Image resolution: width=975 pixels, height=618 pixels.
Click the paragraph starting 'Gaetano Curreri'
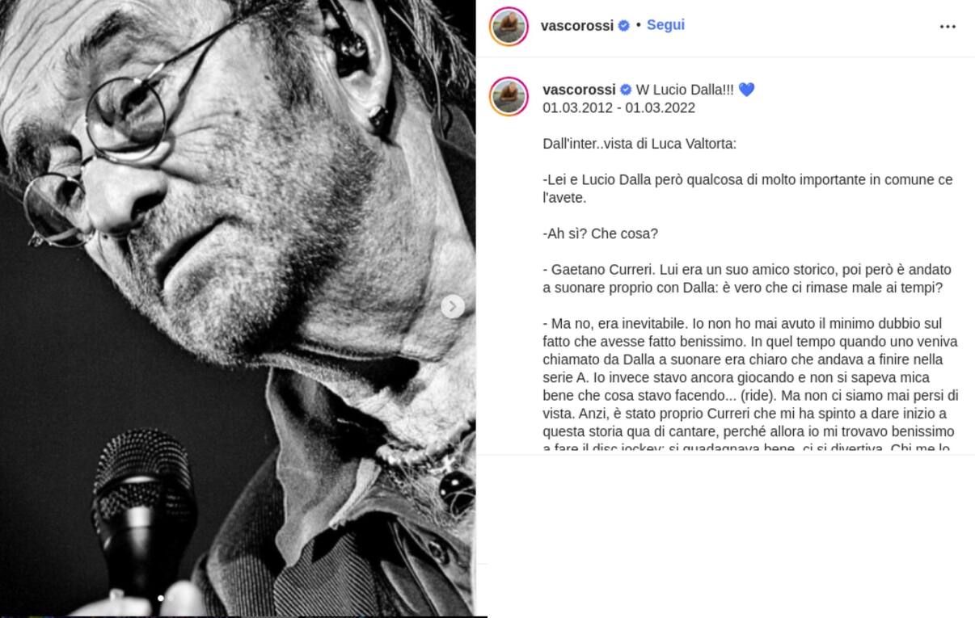tap(747, 279)
